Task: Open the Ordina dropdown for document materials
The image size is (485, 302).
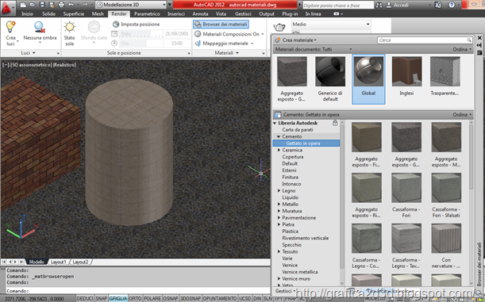Action: [x=462, y=49]
